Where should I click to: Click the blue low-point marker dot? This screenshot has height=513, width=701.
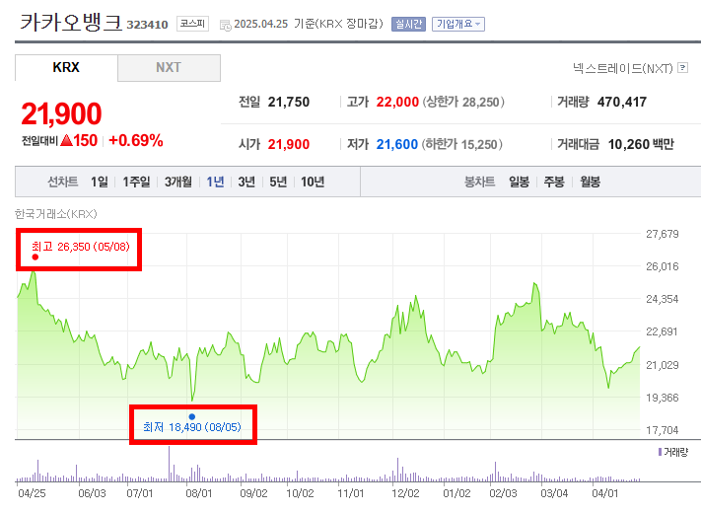[192, 416]
